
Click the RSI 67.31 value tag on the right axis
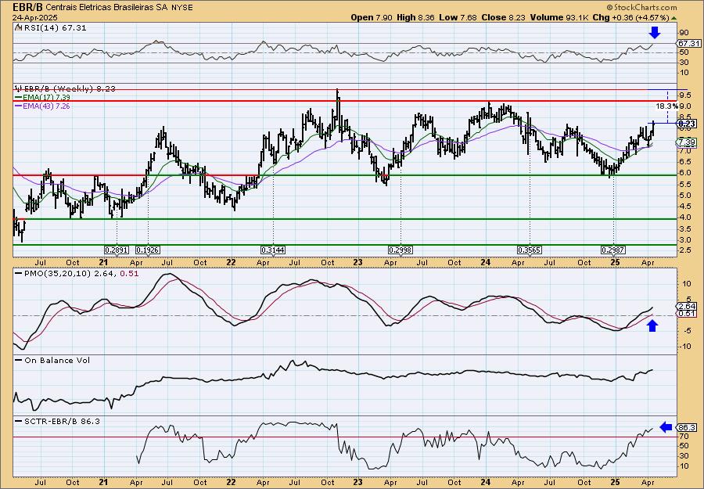(x=688, y=44)
